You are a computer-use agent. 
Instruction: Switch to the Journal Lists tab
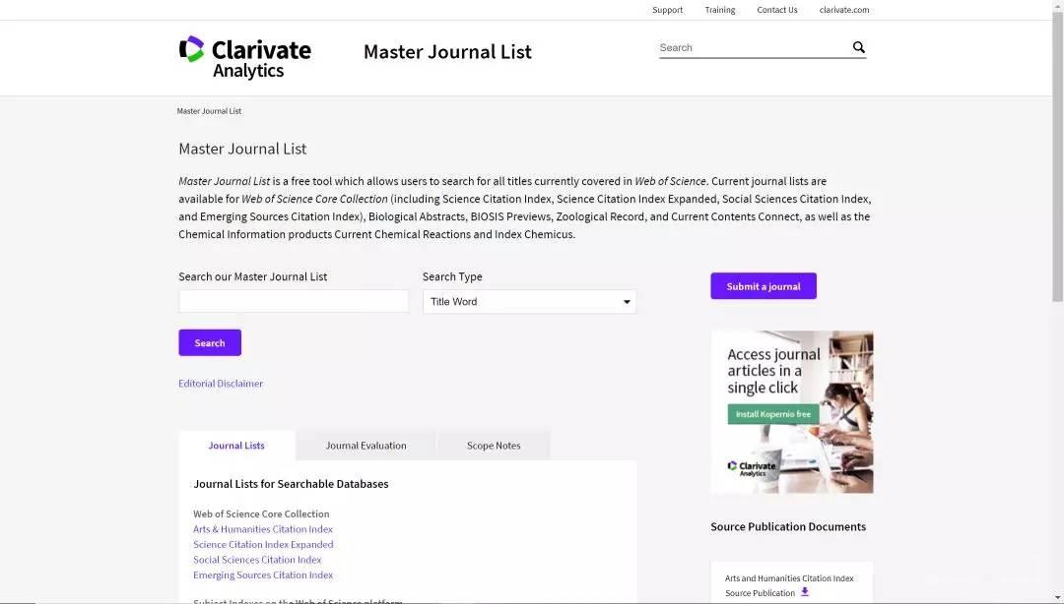[236, 446]
